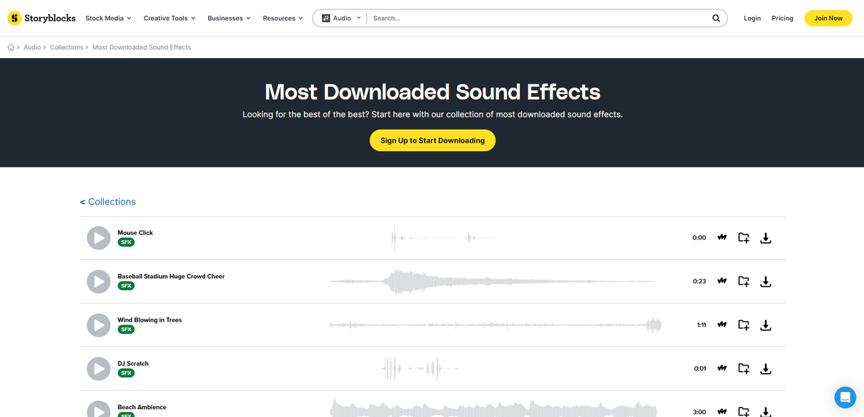The image size is (864, 417).
Task: Find similar audio for Mouse Click
Action: [x=722, y=238]
